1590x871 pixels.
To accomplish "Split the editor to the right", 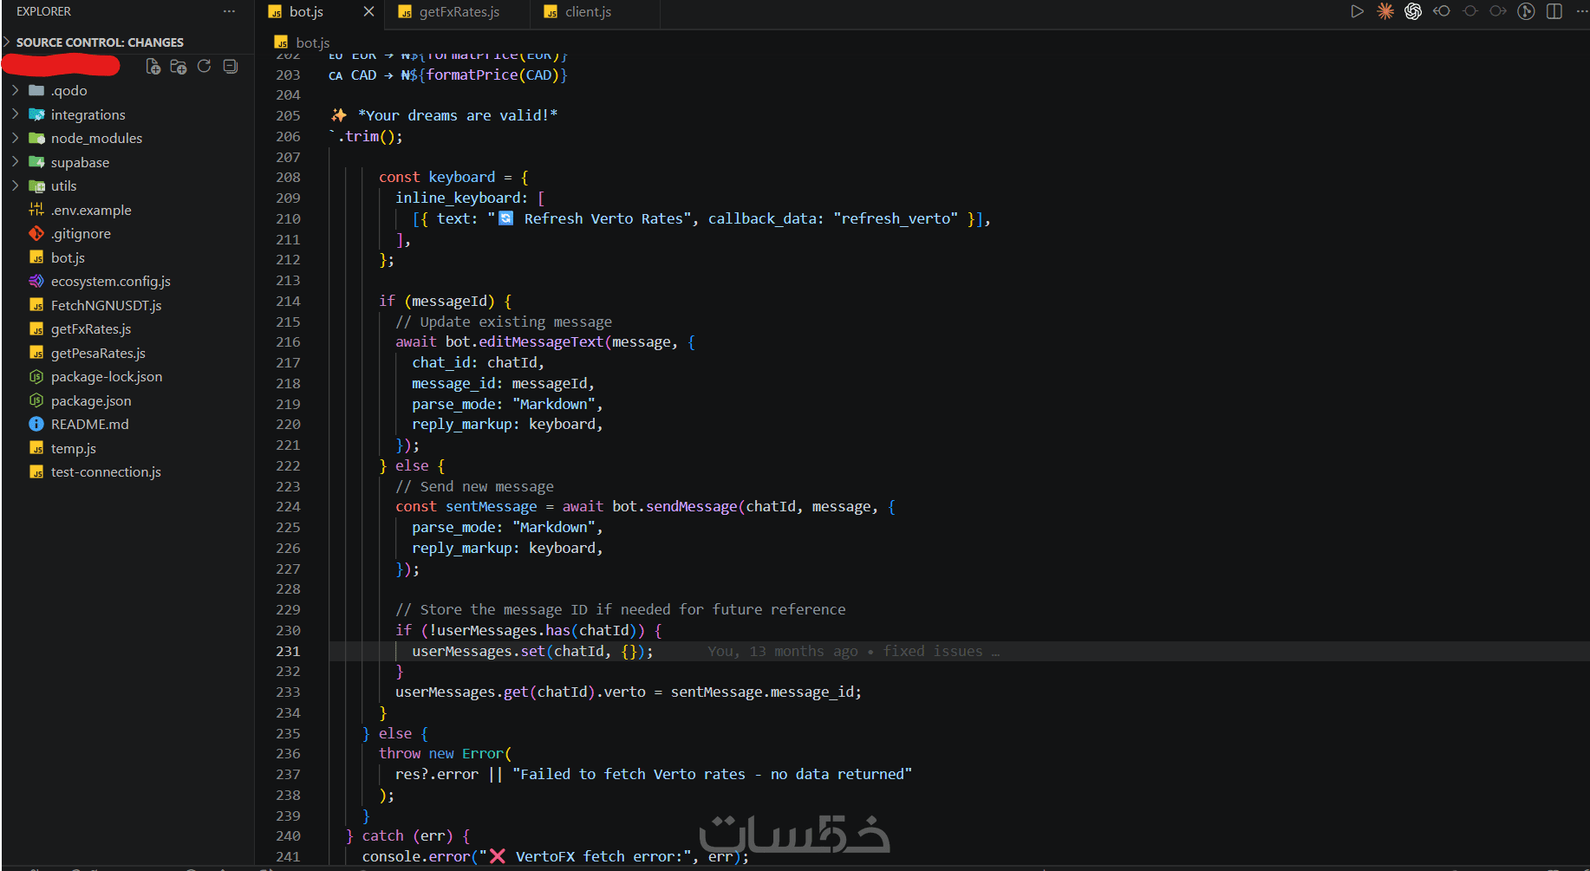I will point(1554,11).
